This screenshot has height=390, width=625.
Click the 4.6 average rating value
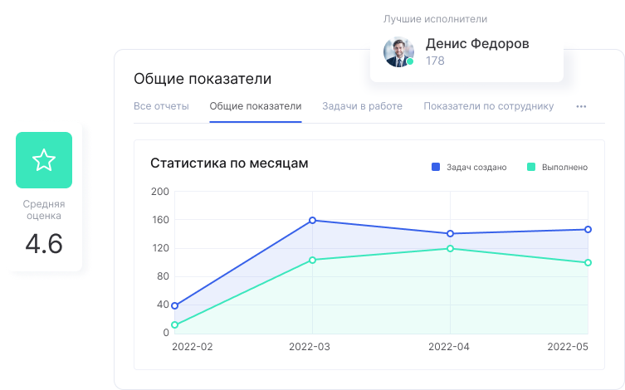click(44, 245)
